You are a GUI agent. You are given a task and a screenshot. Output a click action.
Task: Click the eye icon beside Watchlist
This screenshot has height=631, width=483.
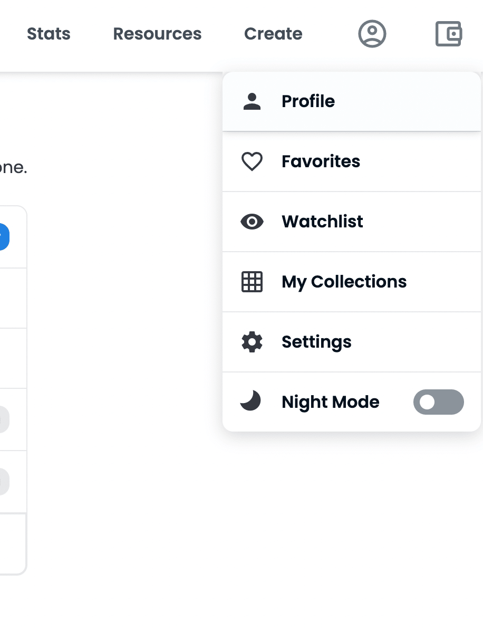252,221
